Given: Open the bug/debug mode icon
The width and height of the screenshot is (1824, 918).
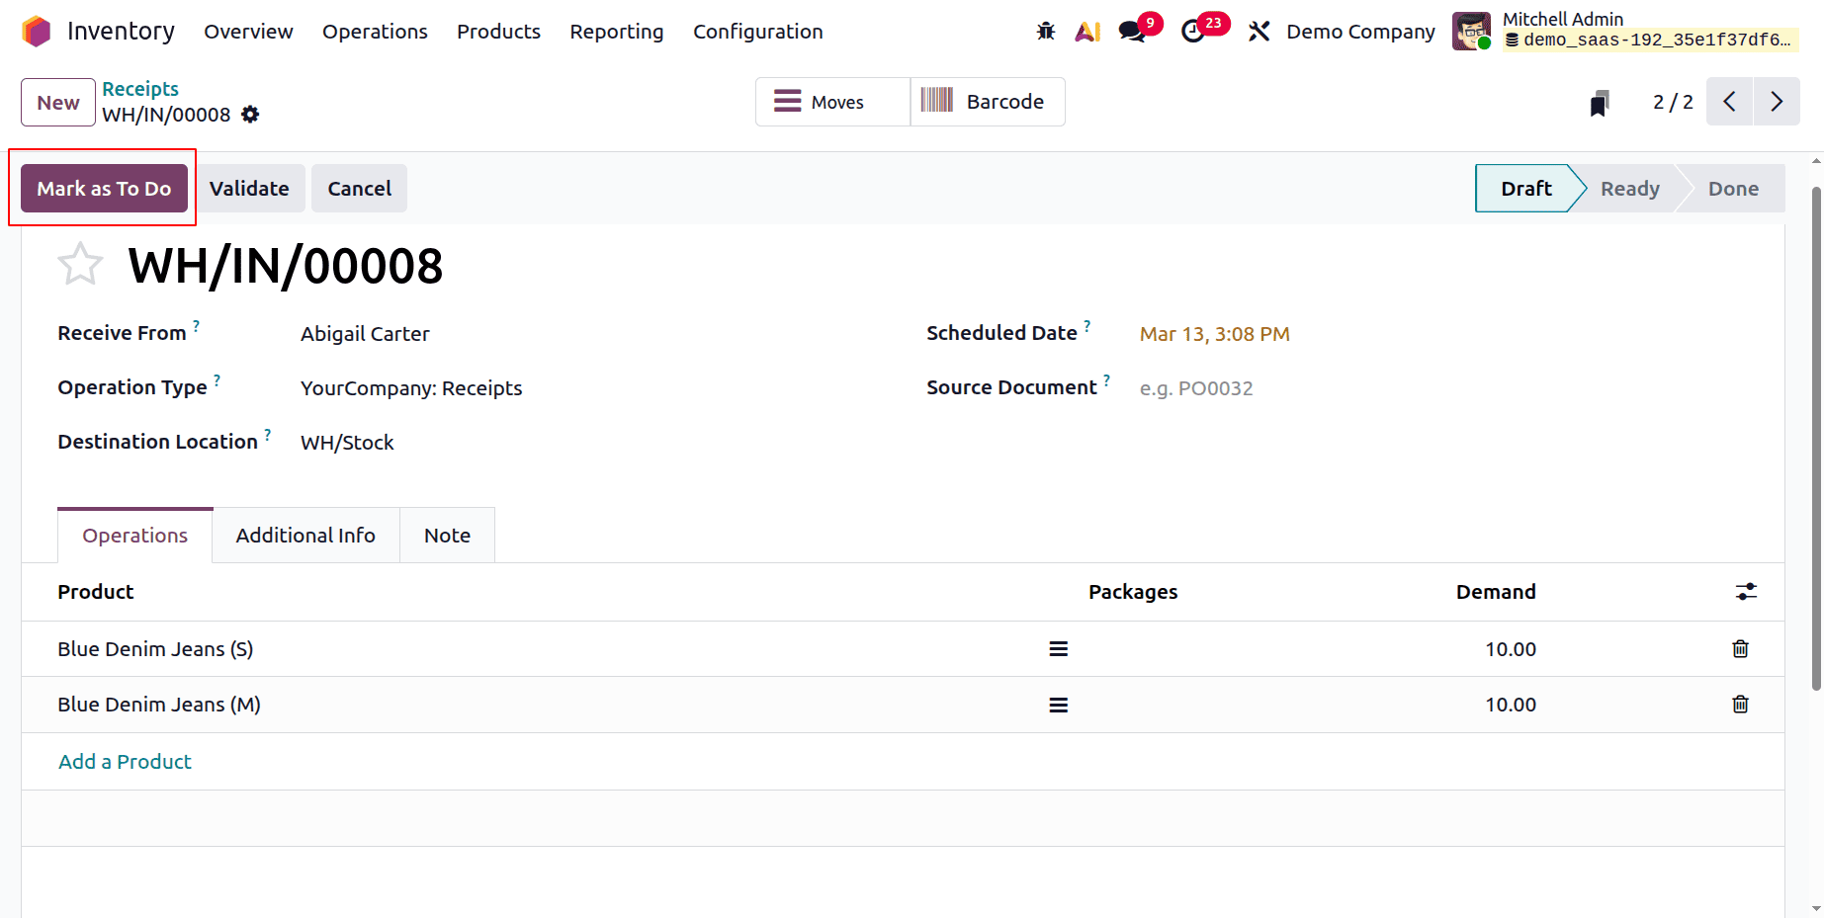Looking at the screenshot, I should [1045, 31].
